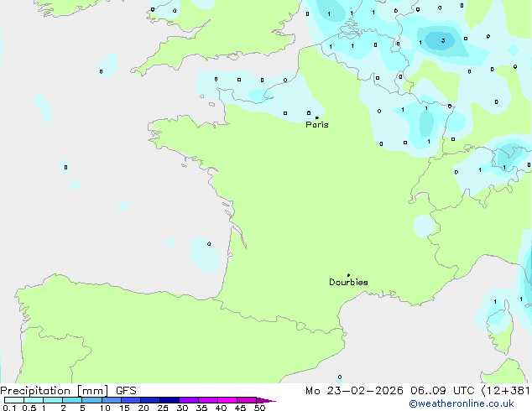Click the Paris city label
The height and width of the screenshot is (411, 532).
(317, 125)
